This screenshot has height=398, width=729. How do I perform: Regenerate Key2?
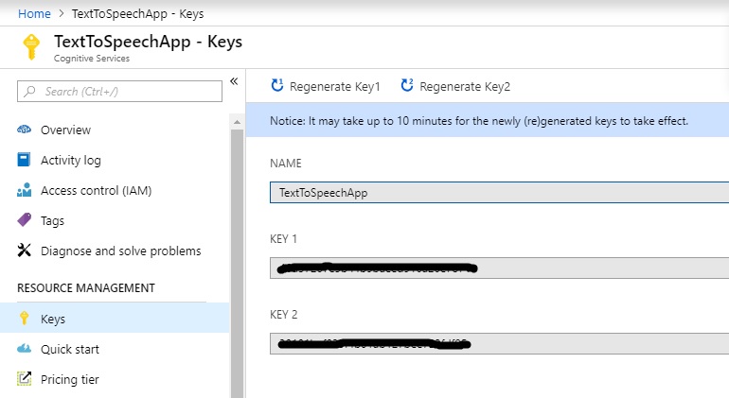point(455,86)
